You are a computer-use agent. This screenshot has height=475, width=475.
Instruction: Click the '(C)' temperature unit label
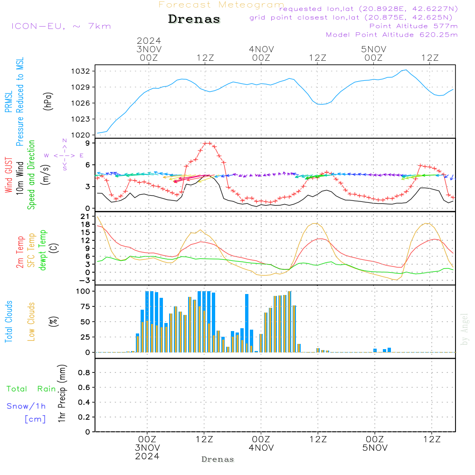[x=54, y=248]
